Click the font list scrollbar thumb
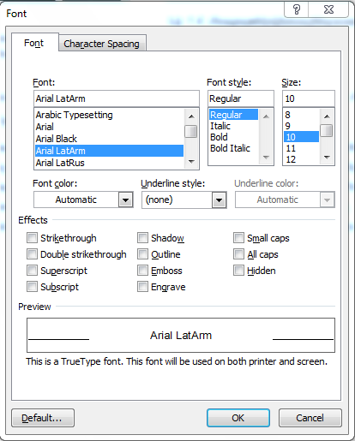Viewport: 355px width, 441px height. (x=191, y=131)
